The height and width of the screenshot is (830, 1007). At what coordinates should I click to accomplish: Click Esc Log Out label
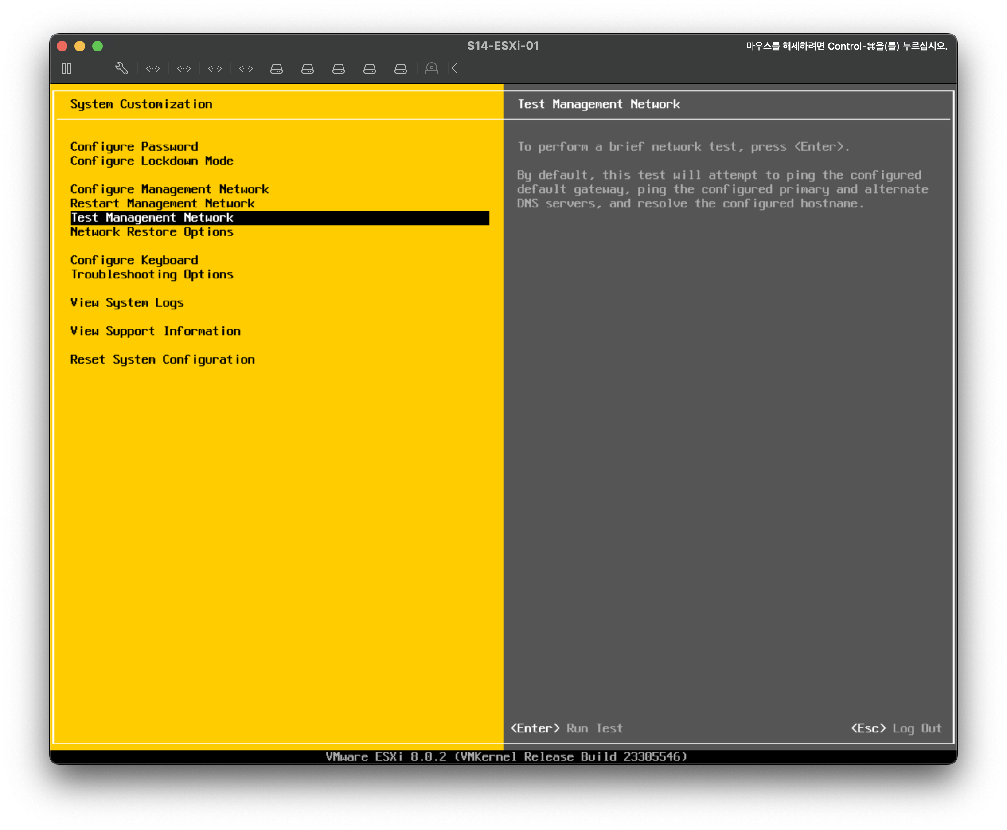click(x=896, y=728)
